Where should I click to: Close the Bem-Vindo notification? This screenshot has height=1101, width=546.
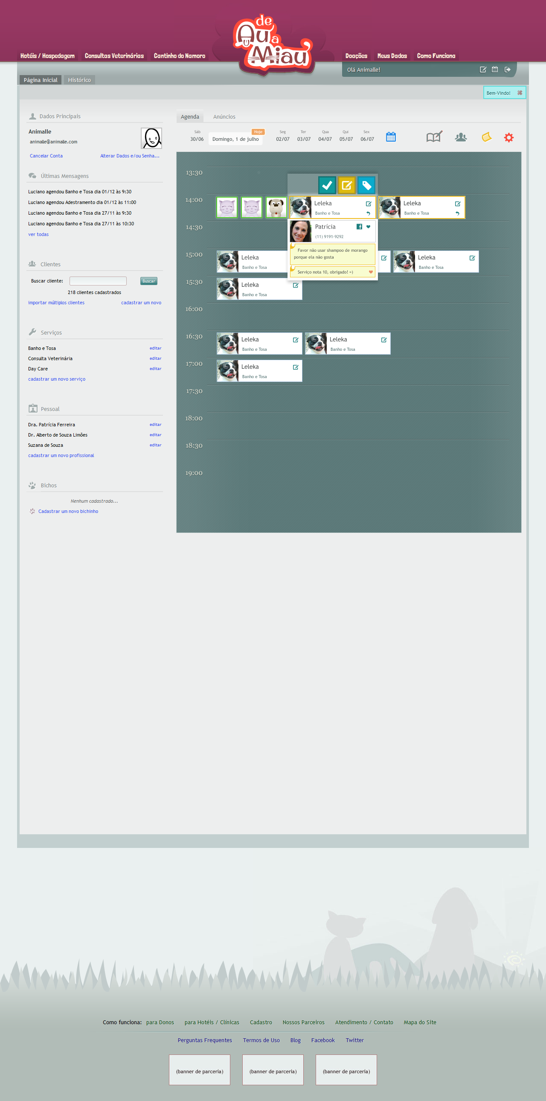tap(520, 93)
